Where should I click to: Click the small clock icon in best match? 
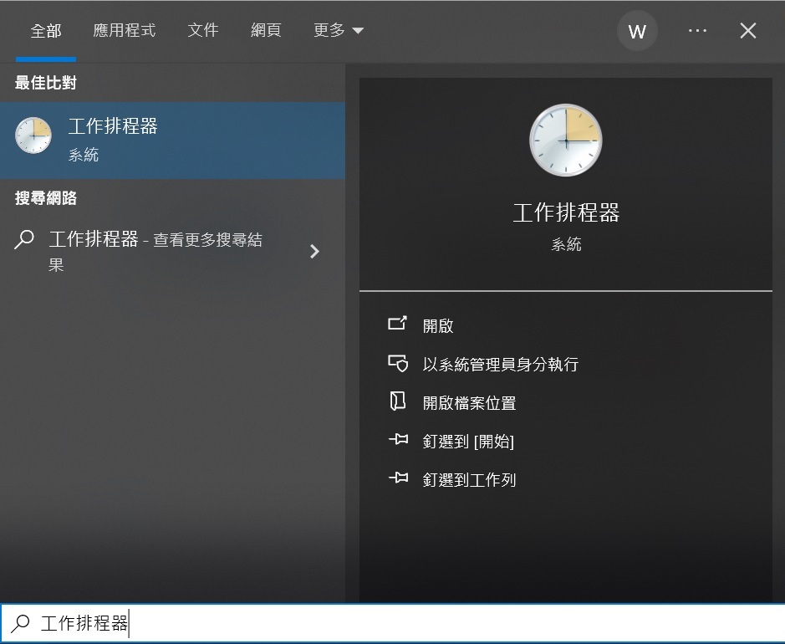(33, 135)
